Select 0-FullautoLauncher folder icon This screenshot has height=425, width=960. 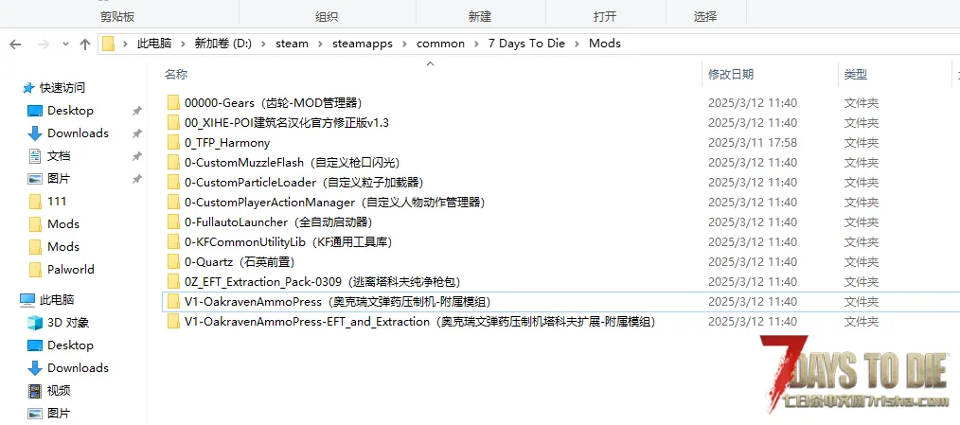172,221
